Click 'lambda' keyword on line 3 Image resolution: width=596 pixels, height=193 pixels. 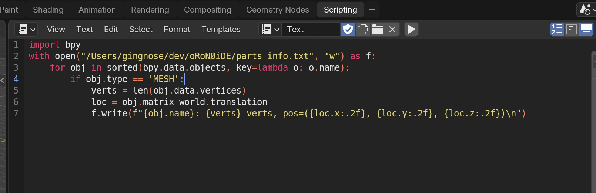pos(272,68)
